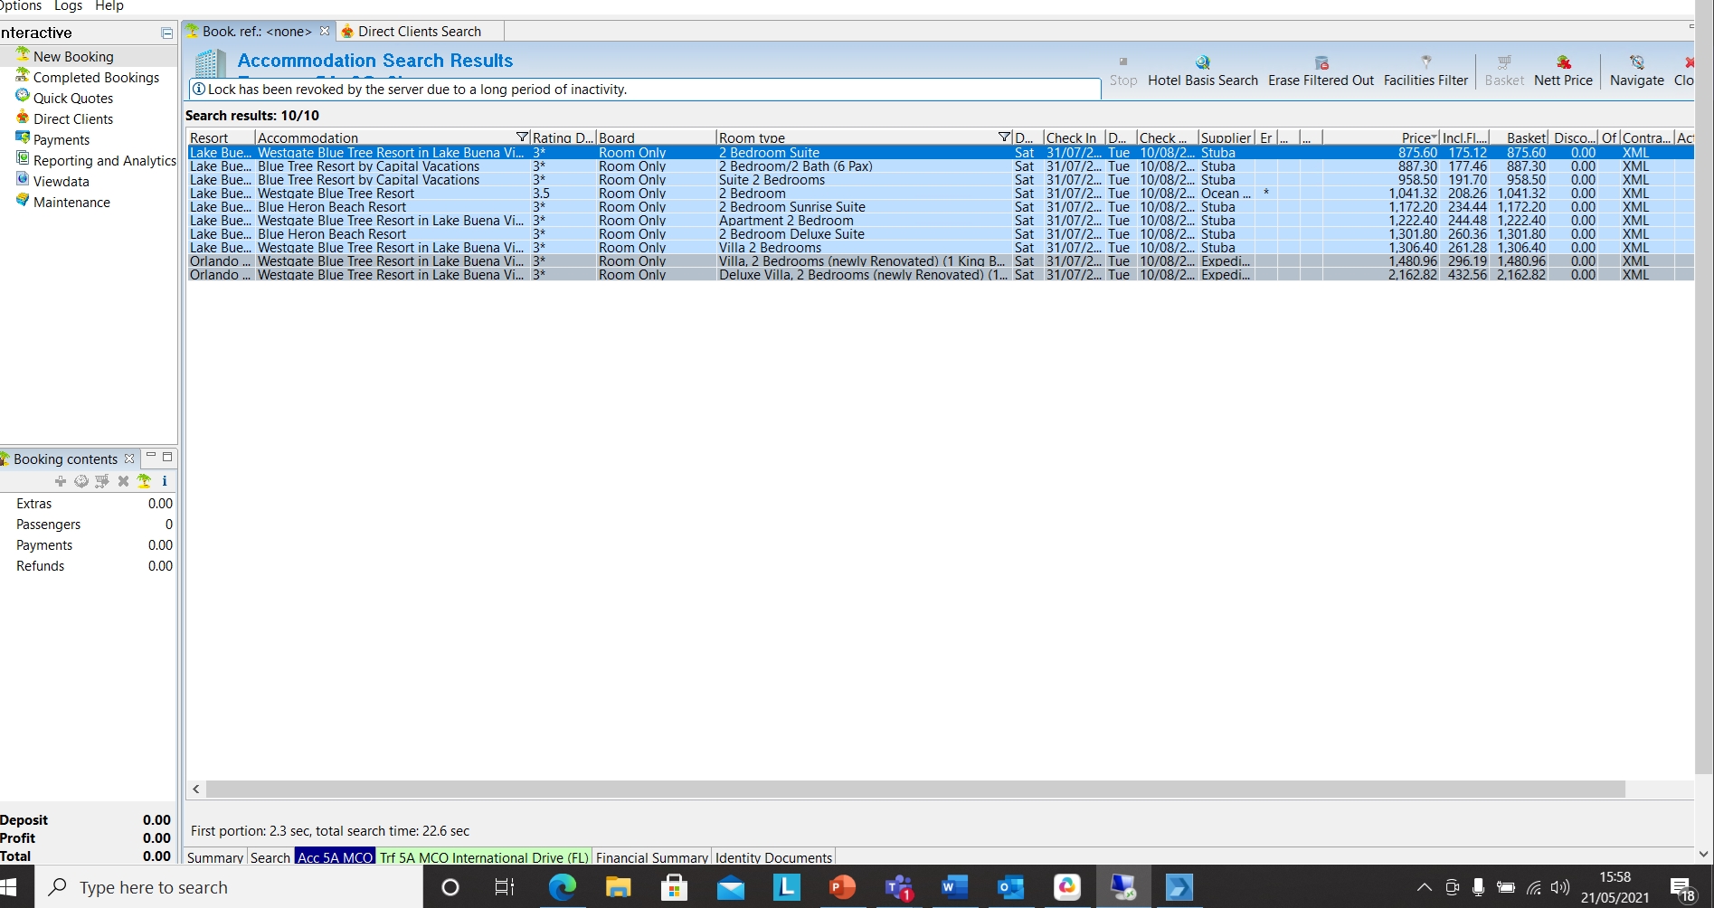Sort results by Resort column header
This screenshot has width=1714, height=908.
[x=221, y=137]
